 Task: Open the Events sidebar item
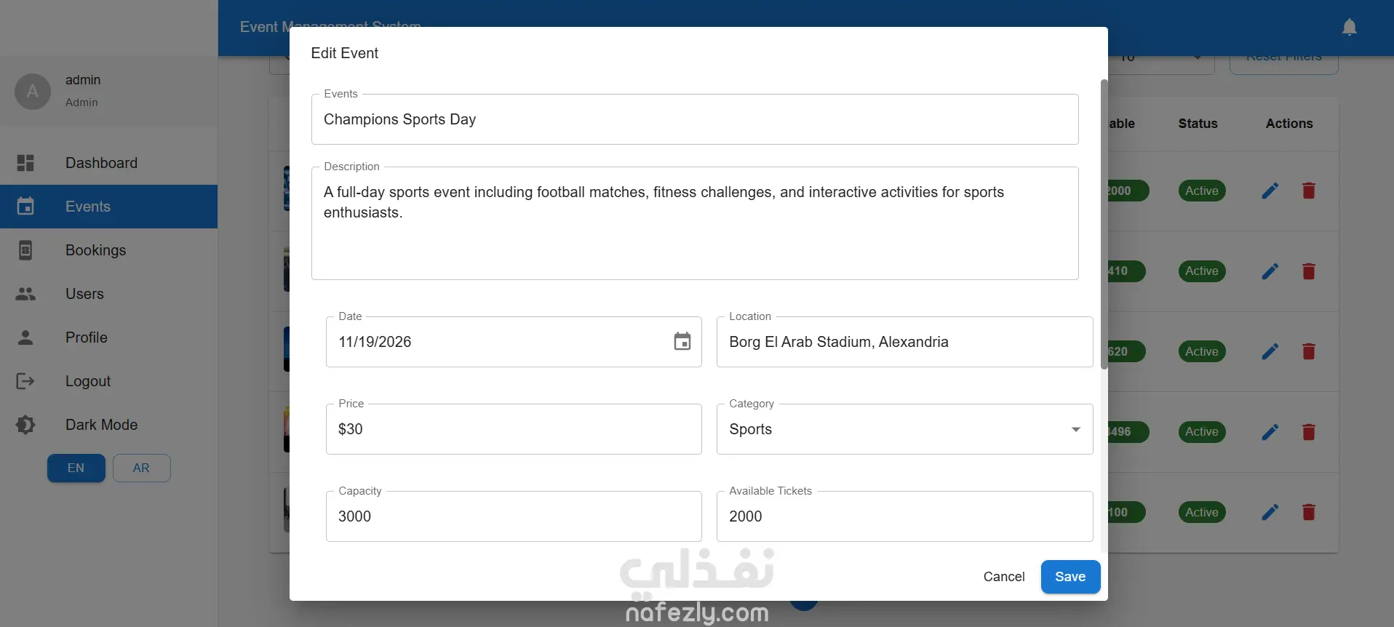(x=109, y=207)
